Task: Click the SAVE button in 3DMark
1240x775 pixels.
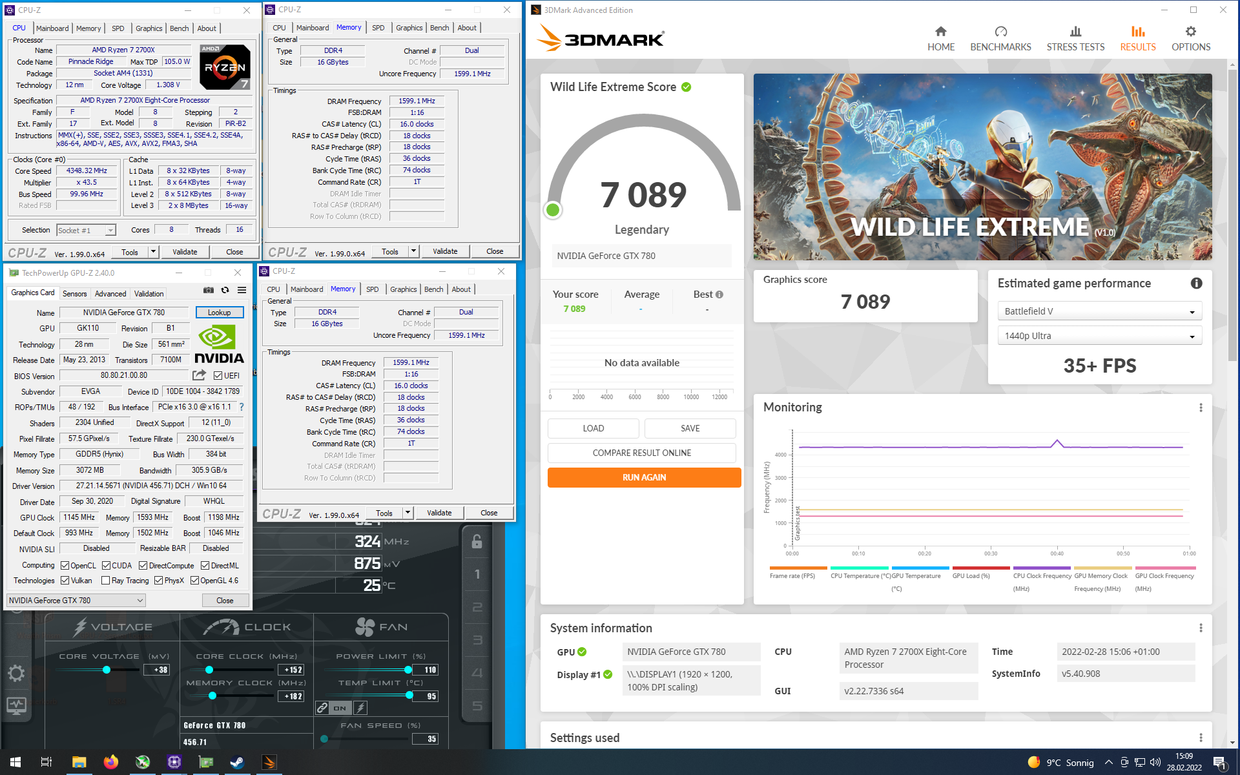Action: [x=690, y=428]
